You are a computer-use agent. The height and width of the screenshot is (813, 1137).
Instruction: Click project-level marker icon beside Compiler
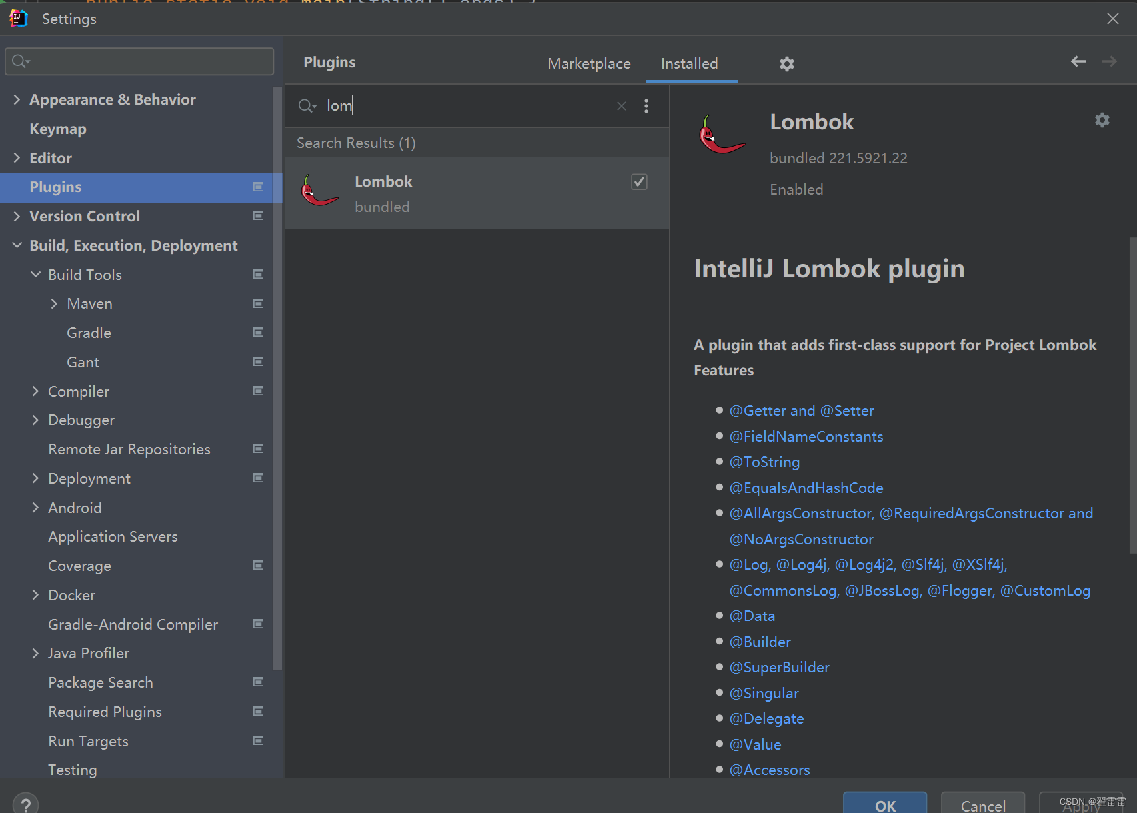coord(259,391)
